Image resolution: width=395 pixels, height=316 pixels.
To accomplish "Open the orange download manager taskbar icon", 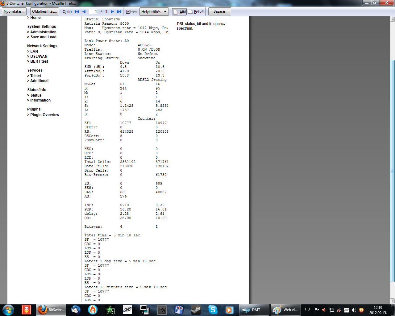I will point(27,310).
